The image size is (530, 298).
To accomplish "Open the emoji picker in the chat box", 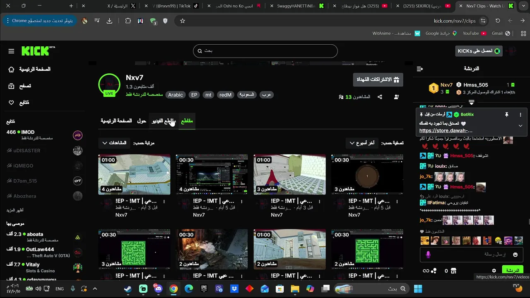I will [x=516, y=255].
